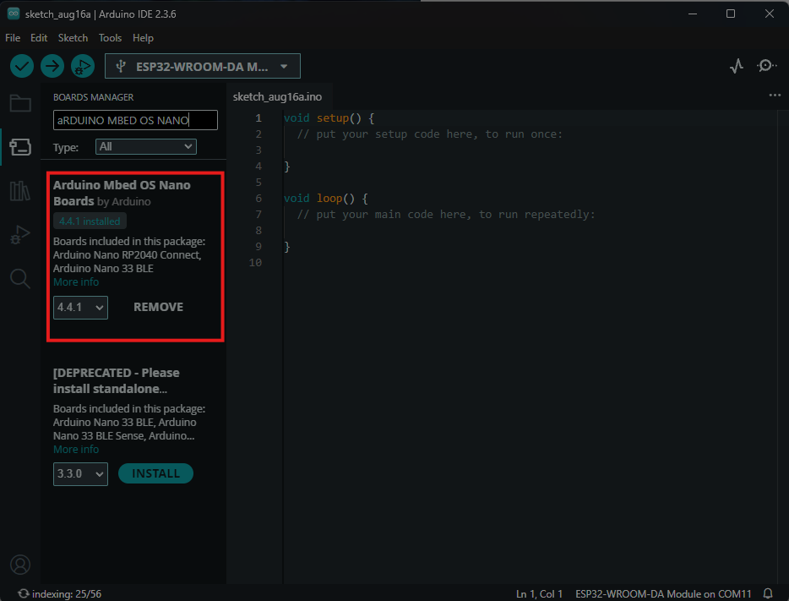The height and width of the screenshot is (601, 789).
Task: Select the sketch_aug16a.ino tab
Action: coord(277,96)
